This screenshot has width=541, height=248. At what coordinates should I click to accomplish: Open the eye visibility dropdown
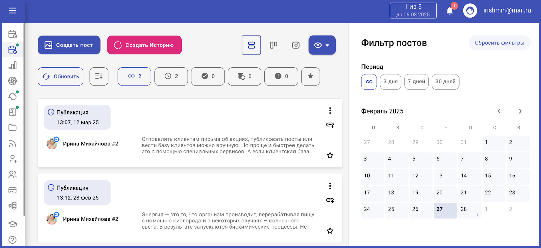322,45
